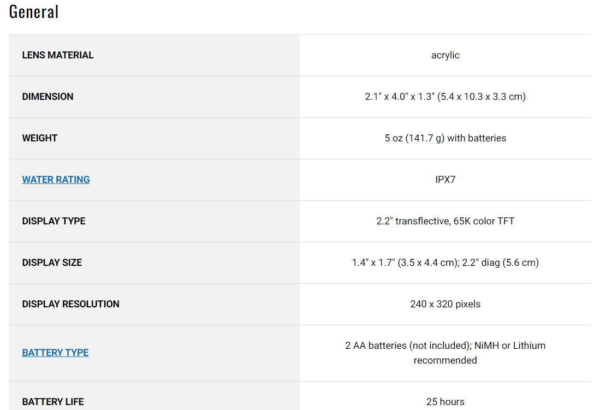600x410 pixels.
Task: Select the acrylic lens material value
Action: coord(445,55)
